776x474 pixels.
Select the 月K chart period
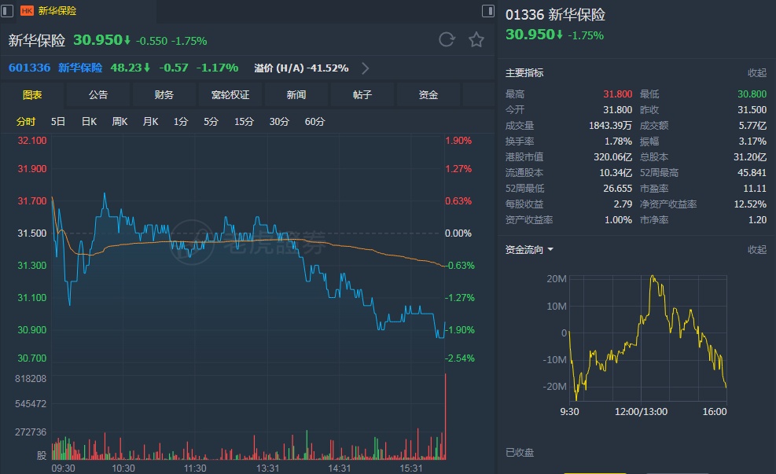[x=150, y=122]
